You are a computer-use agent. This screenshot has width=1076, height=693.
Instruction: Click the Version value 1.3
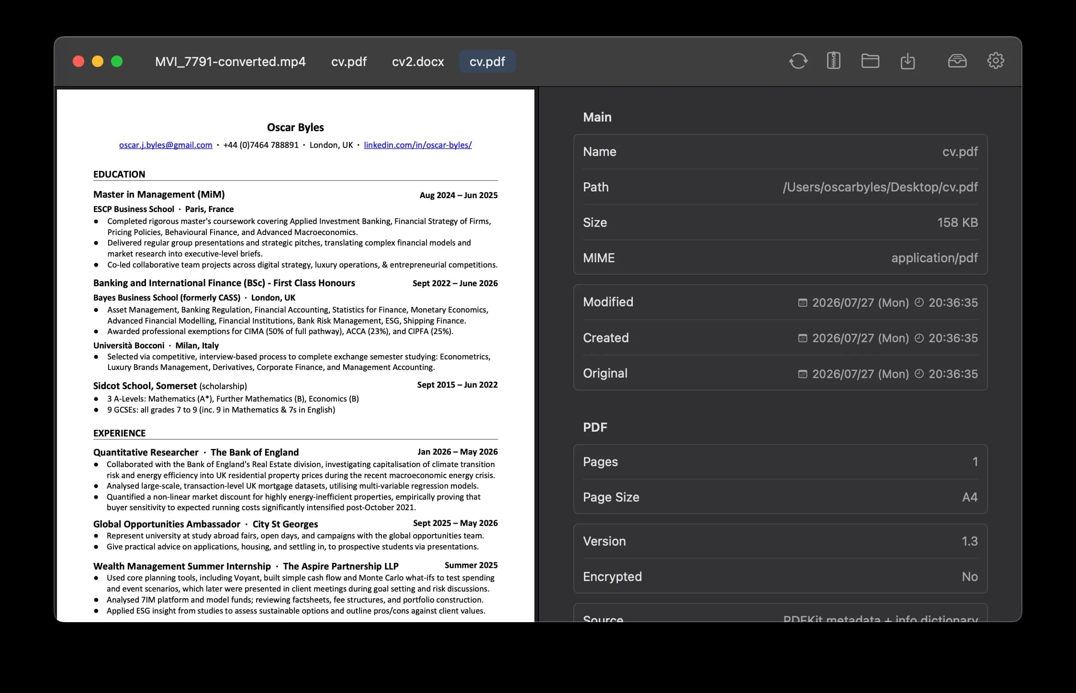tap(970, 541)
